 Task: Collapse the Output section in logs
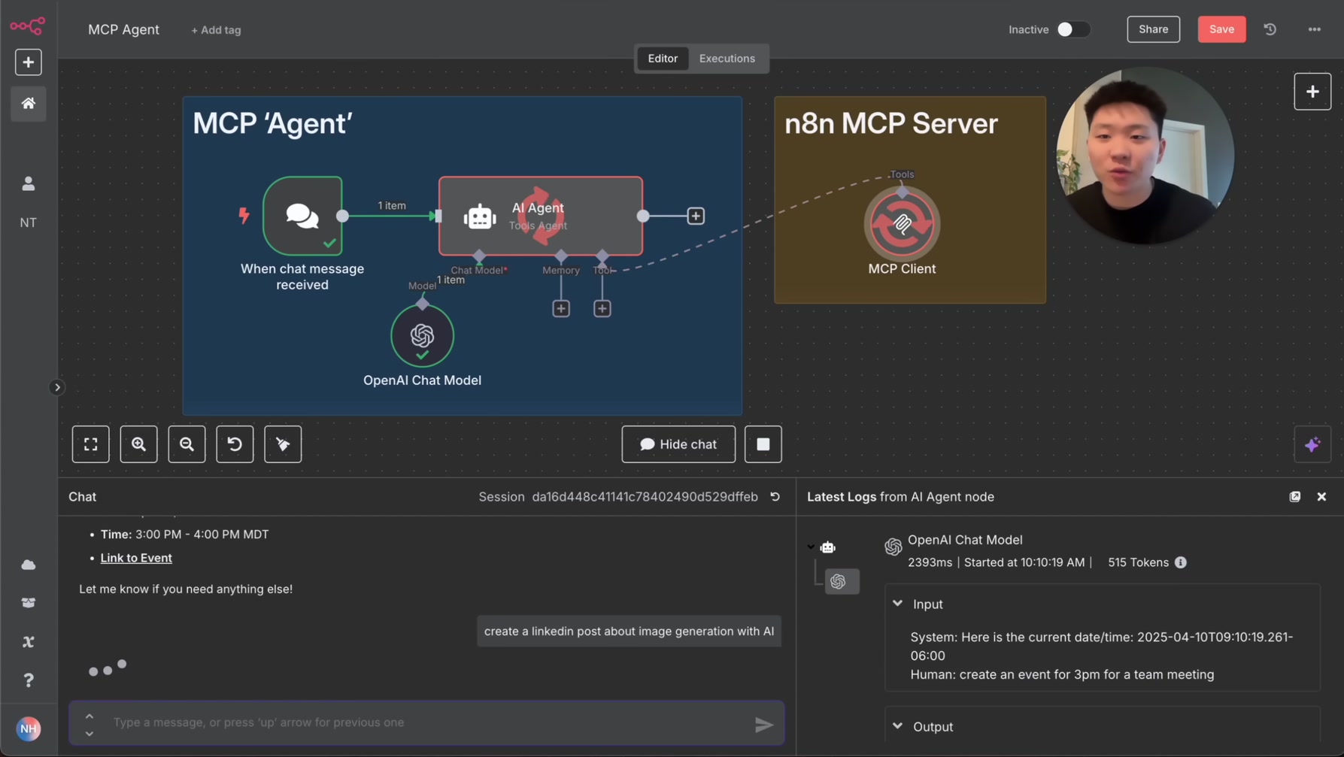click(x=897, y=726)
